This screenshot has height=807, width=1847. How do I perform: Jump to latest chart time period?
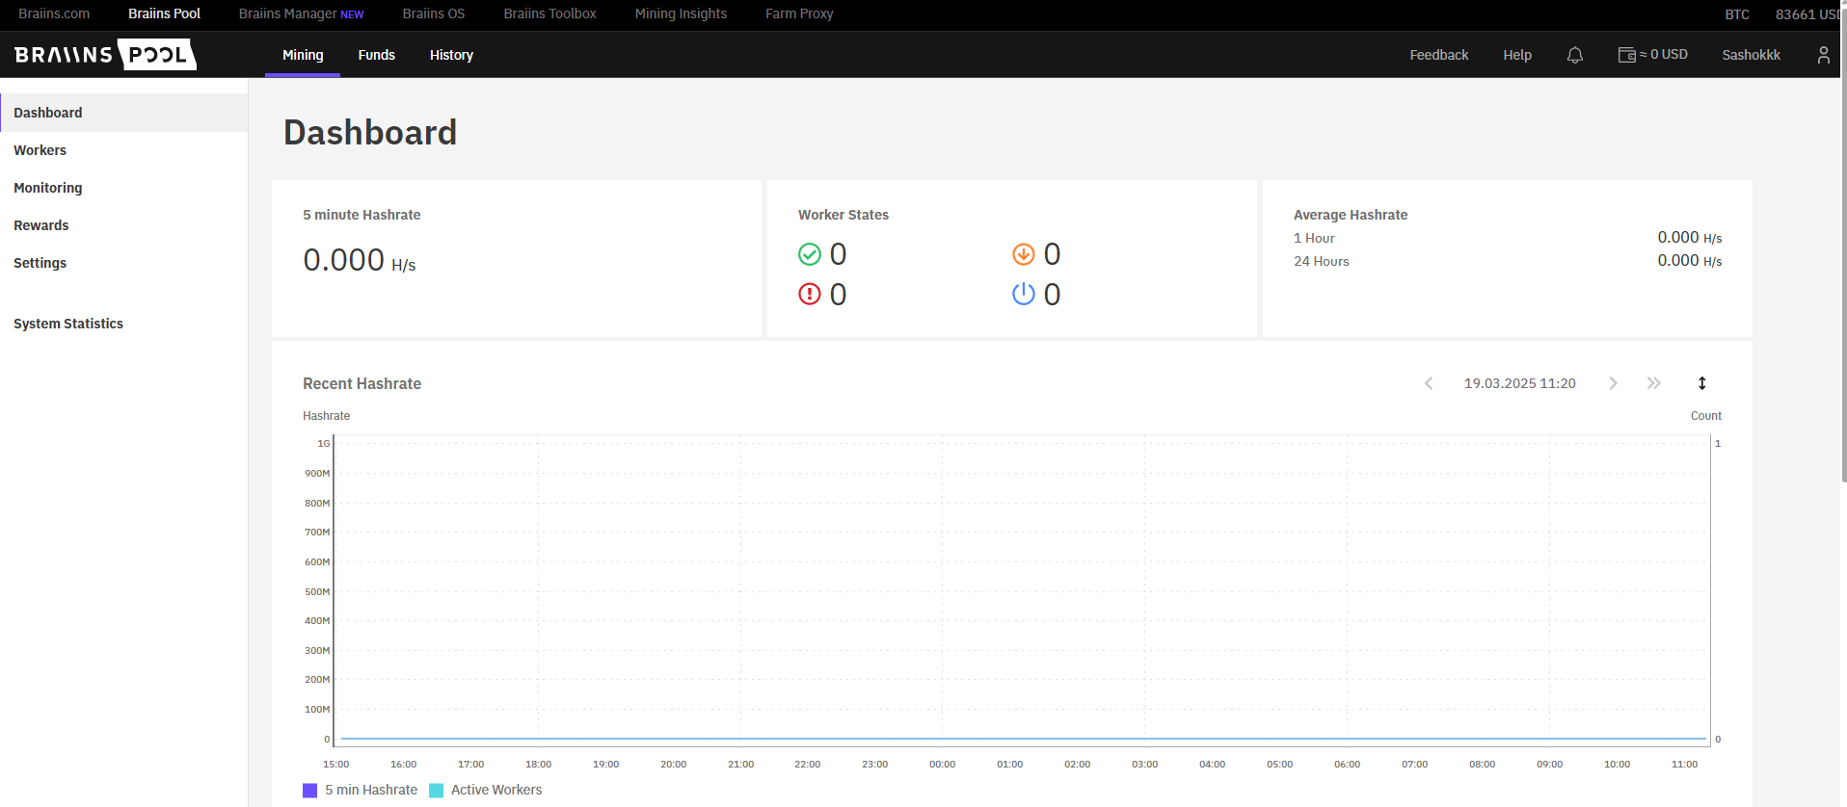1653,383
